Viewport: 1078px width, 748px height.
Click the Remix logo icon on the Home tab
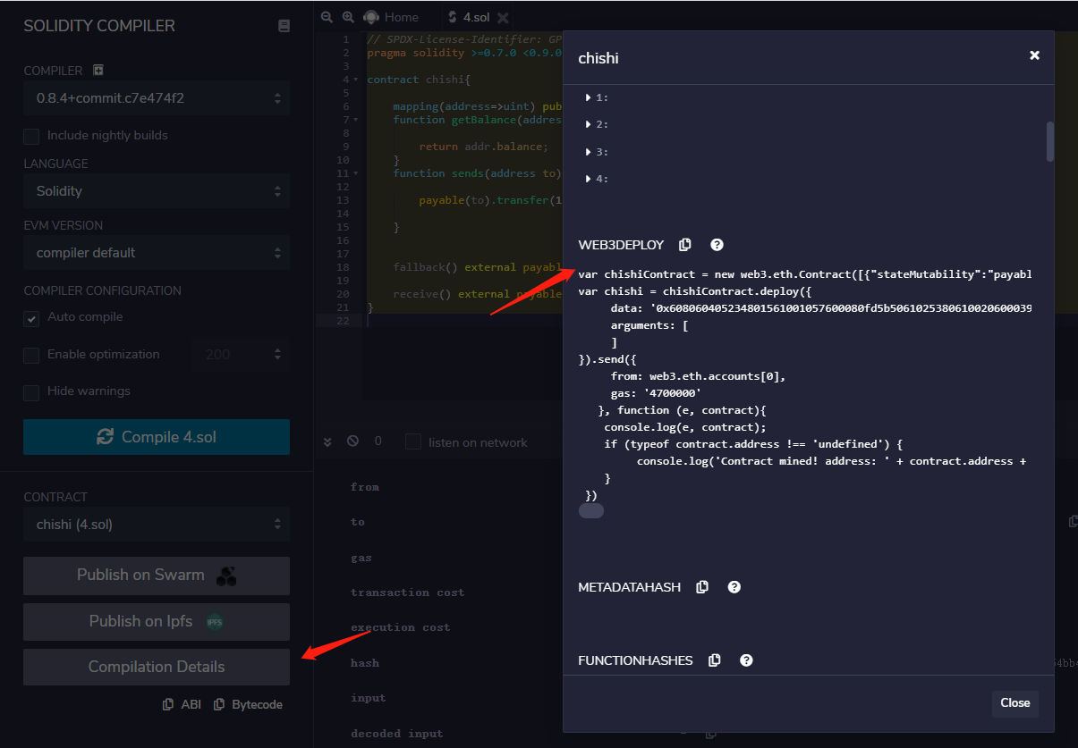coord(371,17)
